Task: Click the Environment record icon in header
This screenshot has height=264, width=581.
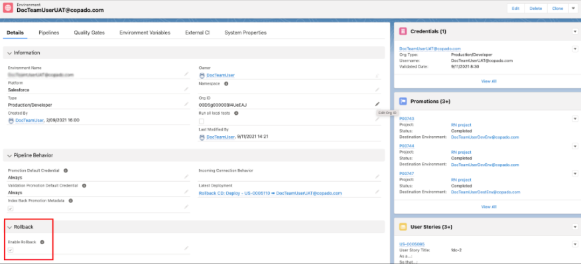Action: 8,8
